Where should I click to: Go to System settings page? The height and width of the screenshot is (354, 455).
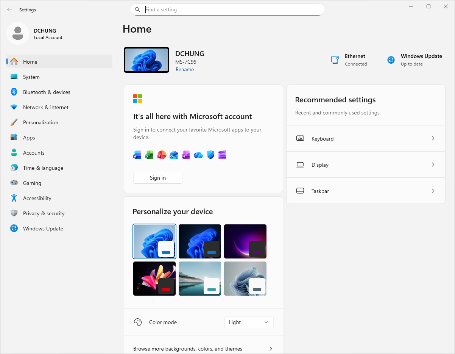click(x=59, y=77)
